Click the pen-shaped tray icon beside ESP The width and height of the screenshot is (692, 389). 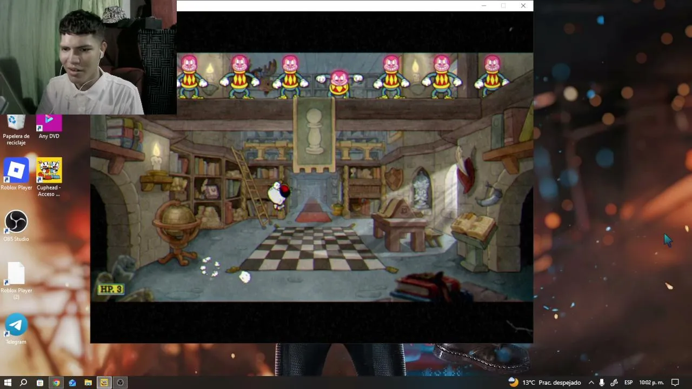614,383
